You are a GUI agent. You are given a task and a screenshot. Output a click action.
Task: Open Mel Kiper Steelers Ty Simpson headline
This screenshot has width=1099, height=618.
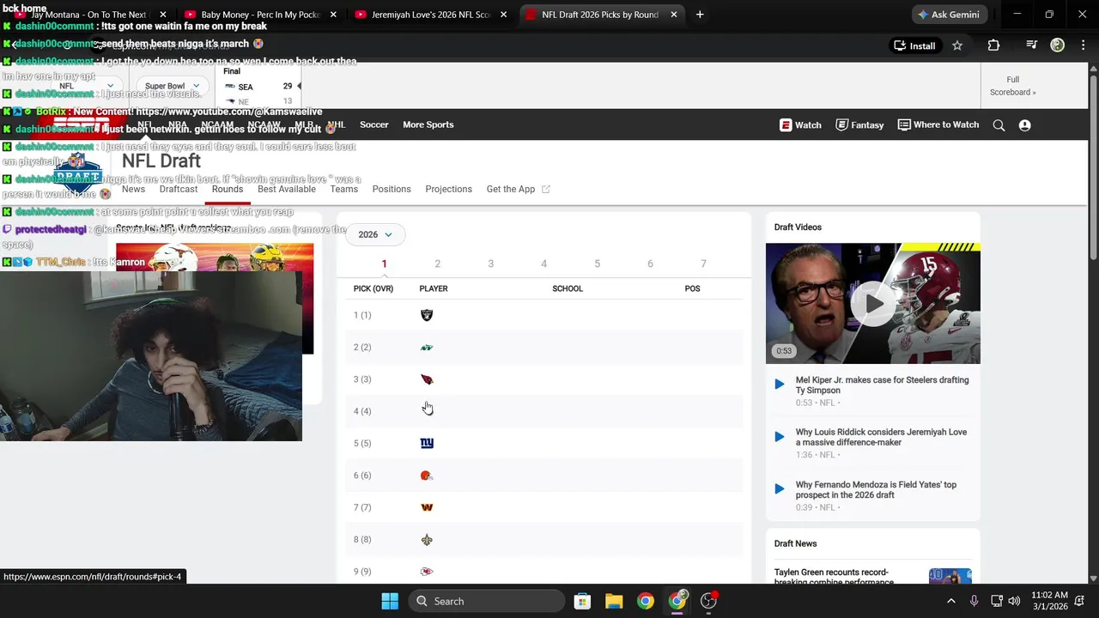click(x=882, y=385)
